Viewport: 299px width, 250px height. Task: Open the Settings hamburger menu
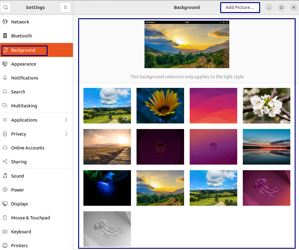pos(65,7)
